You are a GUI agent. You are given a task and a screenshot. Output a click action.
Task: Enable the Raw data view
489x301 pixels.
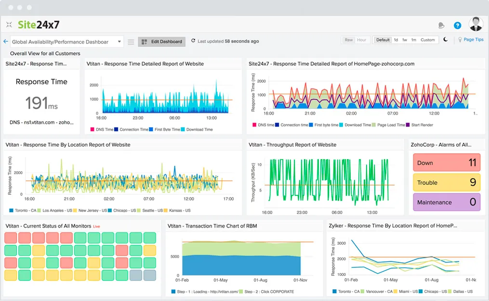(x=348, y=40)
